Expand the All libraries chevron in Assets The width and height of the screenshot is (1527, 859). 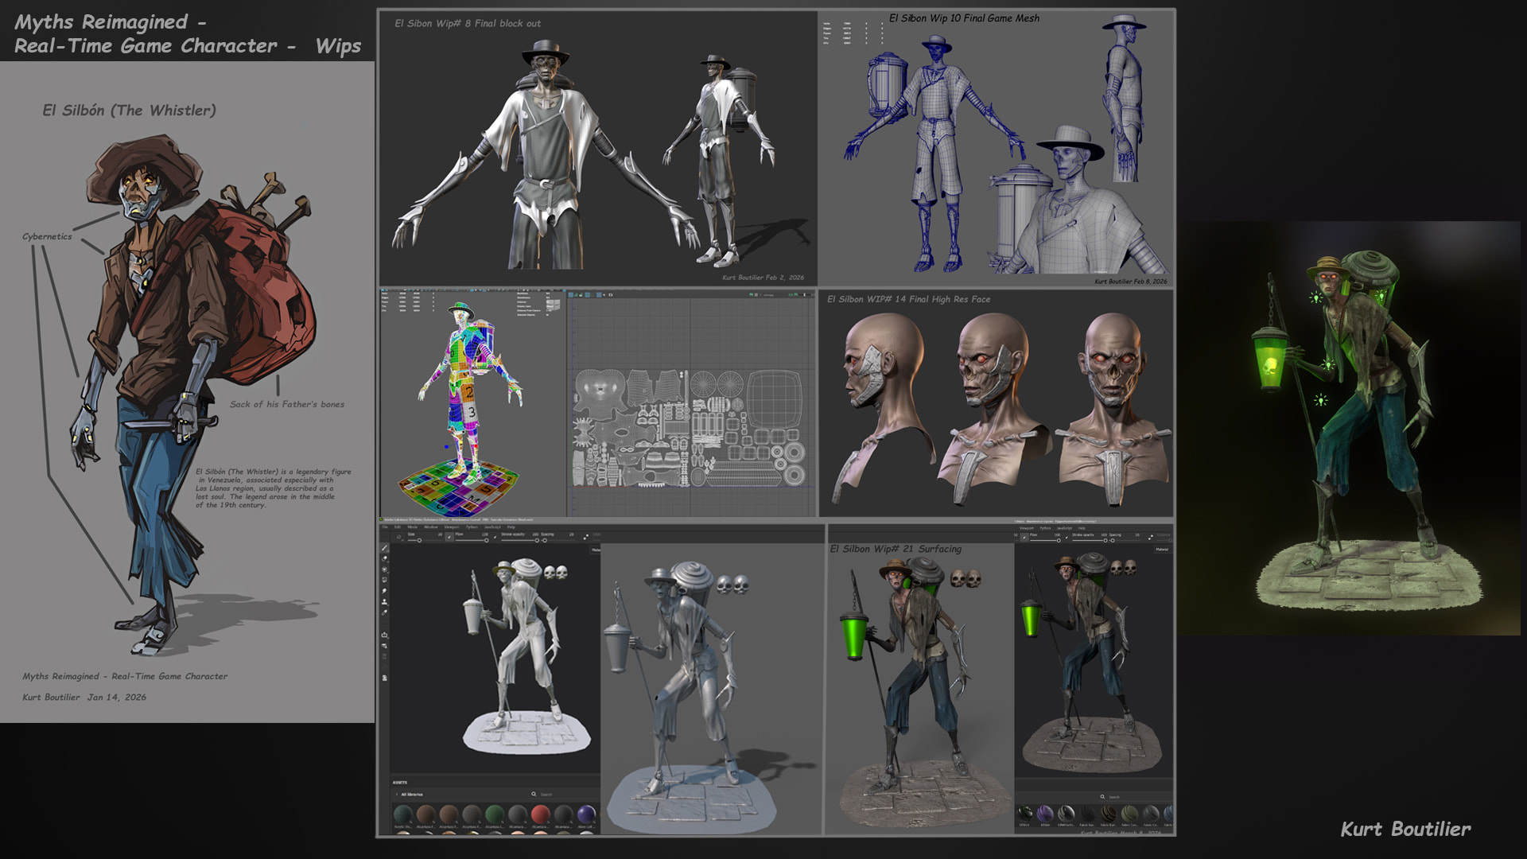(x=397, y=795)
